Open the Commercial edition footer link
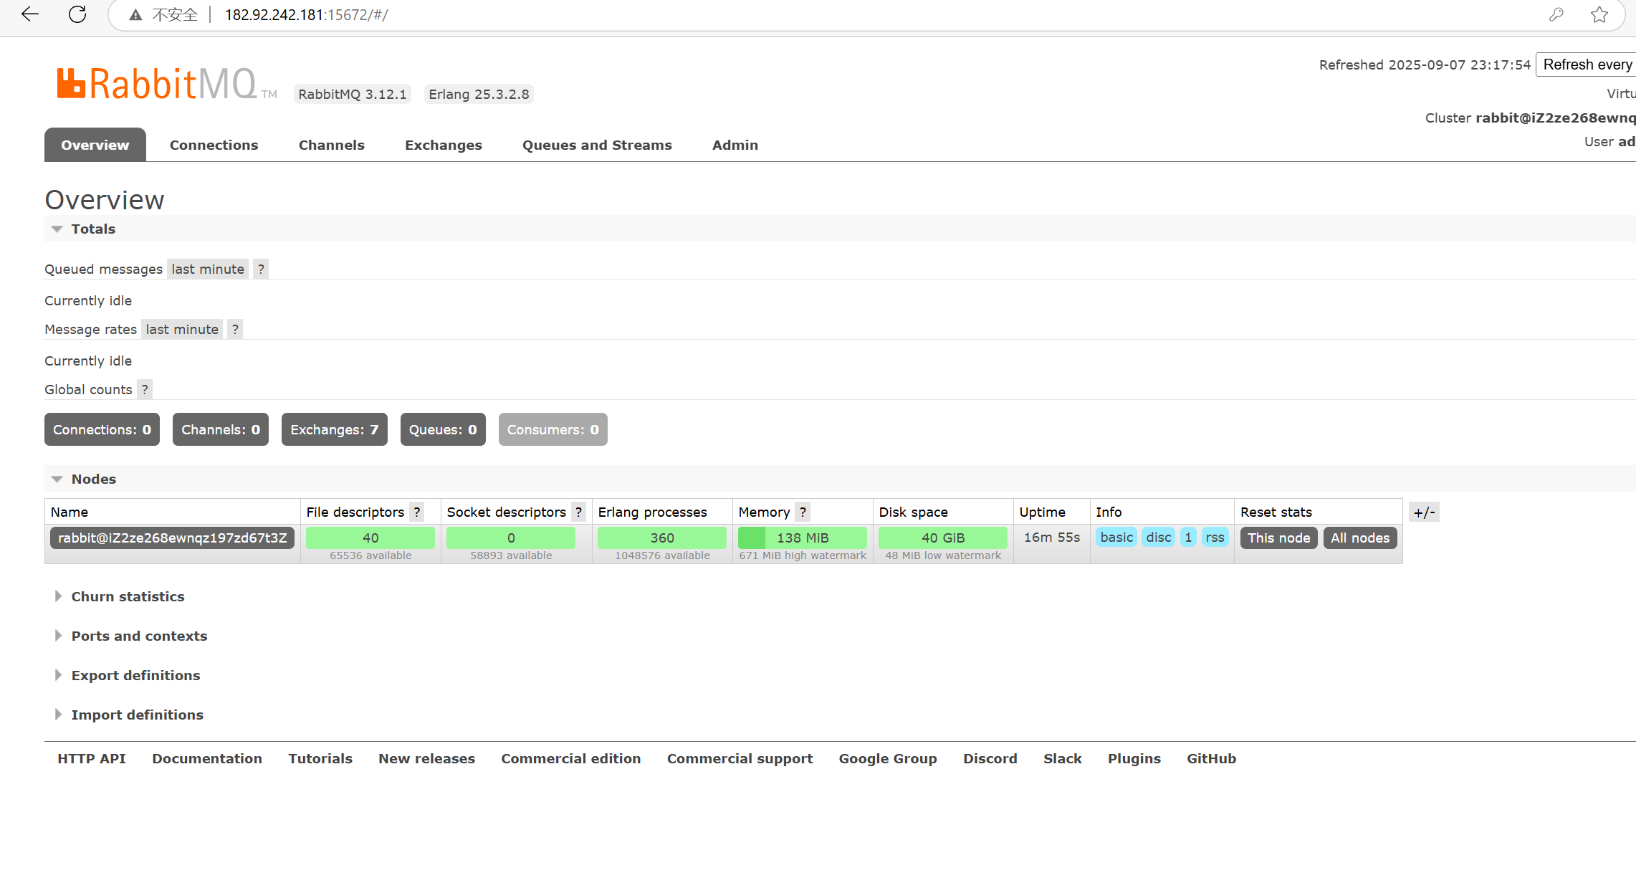The width and height of the screenshot is (1636, 883). [x=571, y=758]
